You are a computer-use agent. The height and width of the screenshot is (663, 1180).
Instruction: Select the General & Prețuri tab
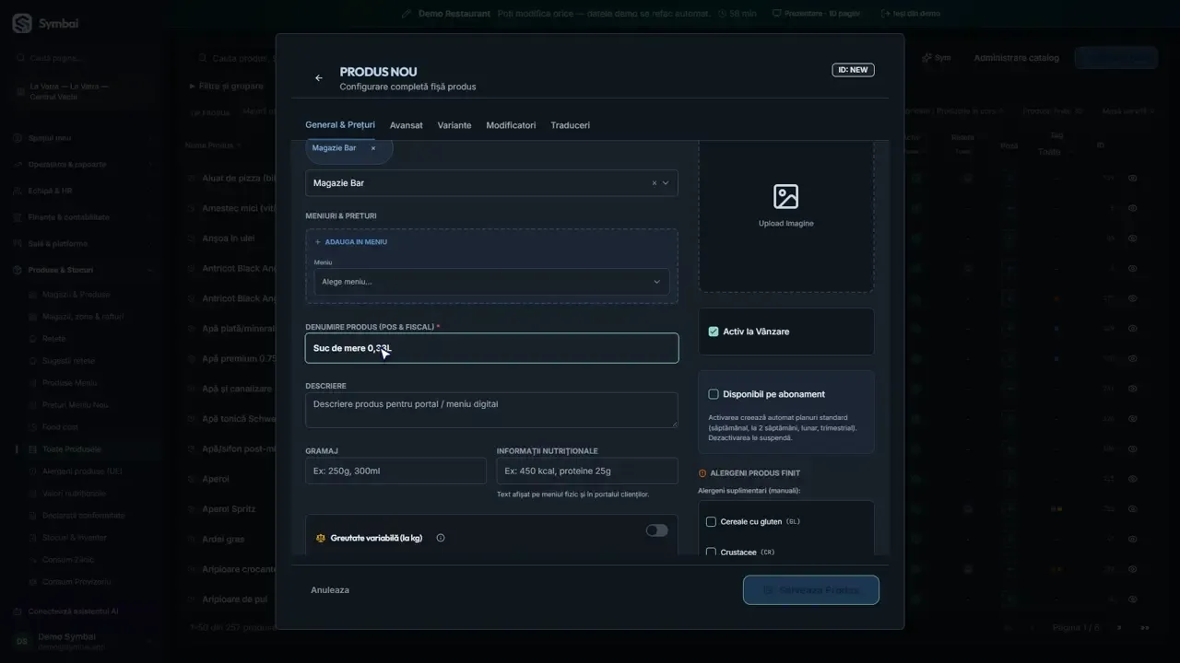coord(340,125)
